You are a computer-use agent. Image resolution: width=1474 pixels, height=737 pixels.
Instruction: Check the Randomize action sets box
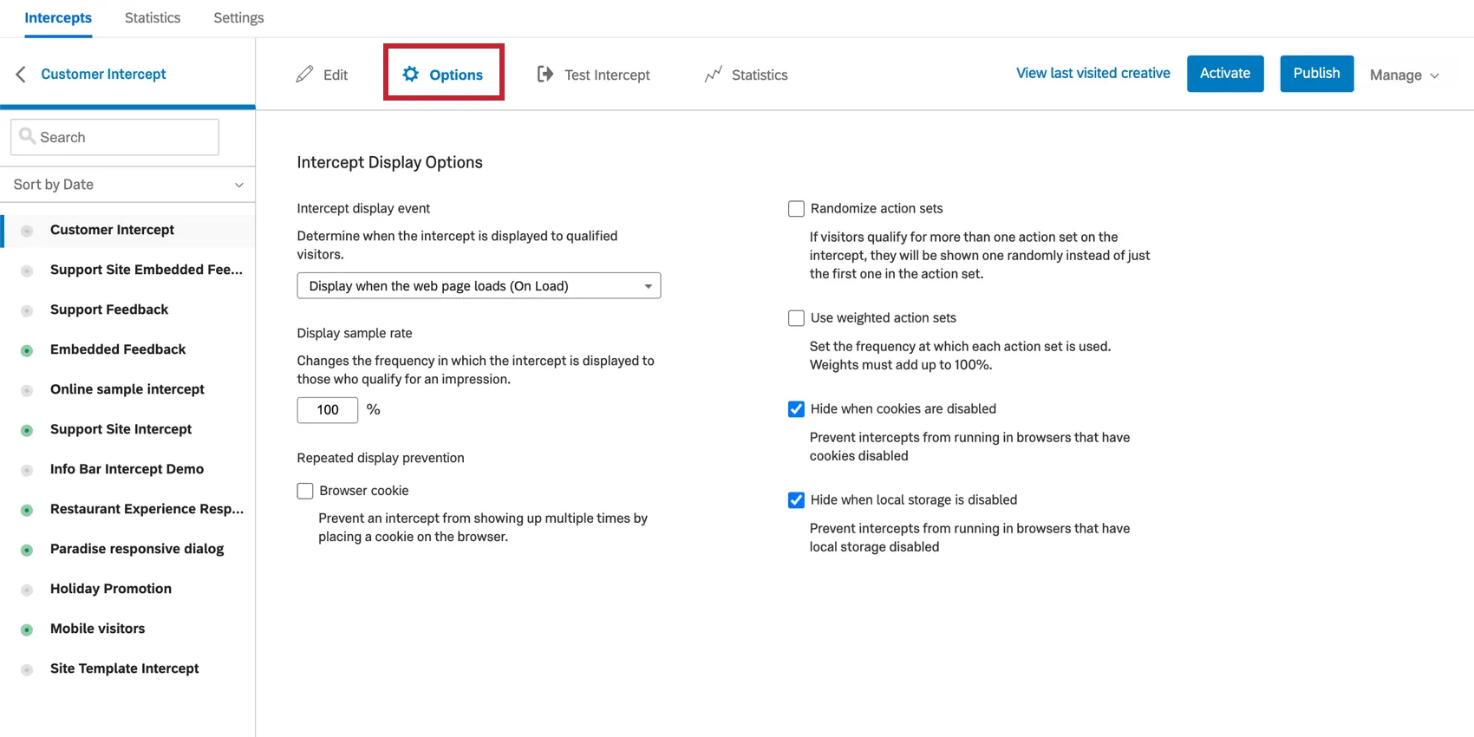click(x=796, y=209)
